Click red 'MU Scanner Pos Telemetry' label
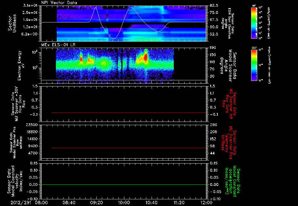 click(229, 143)
